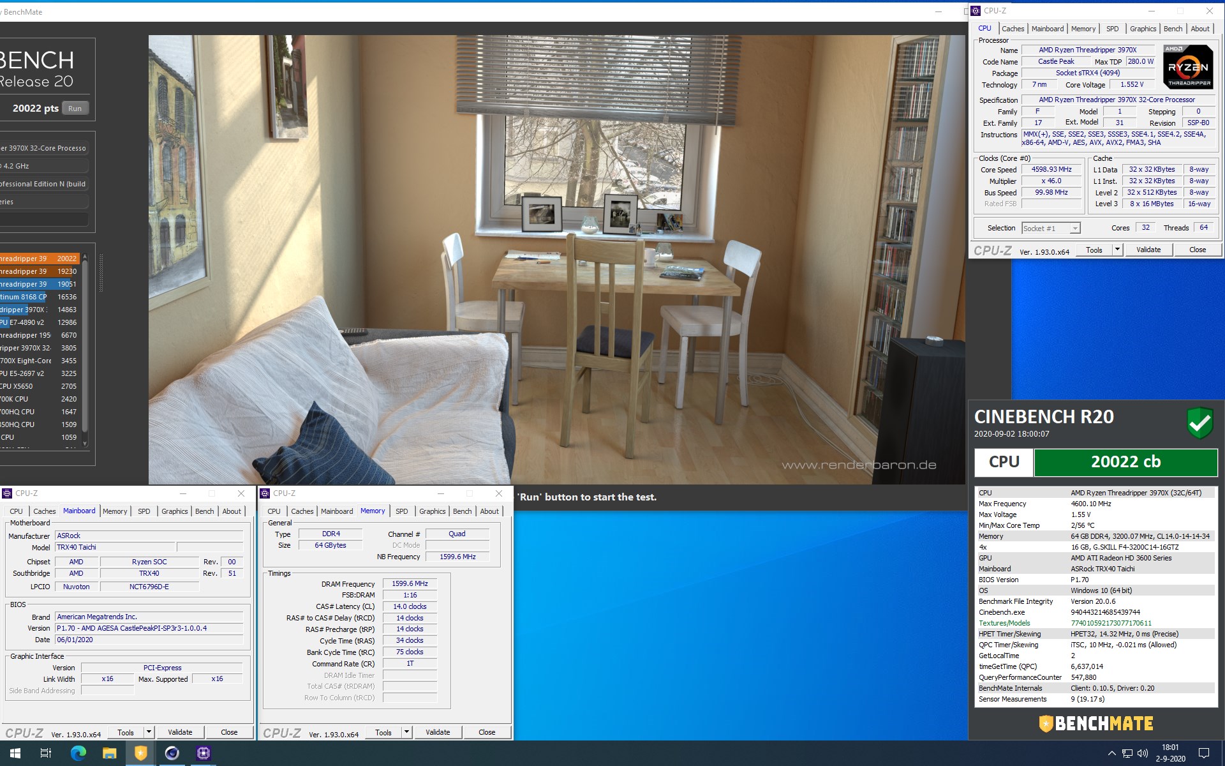The height and width of the screenshot is (766, 1225).
Task: Click the motherboard Model field TRX40 Taichi
Action: click(115, 548)
